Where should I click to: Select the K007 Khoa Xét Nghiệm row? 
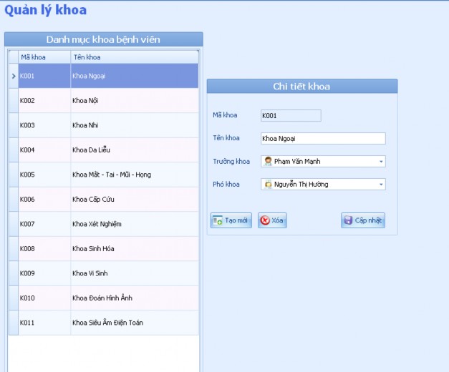(107, 224)
